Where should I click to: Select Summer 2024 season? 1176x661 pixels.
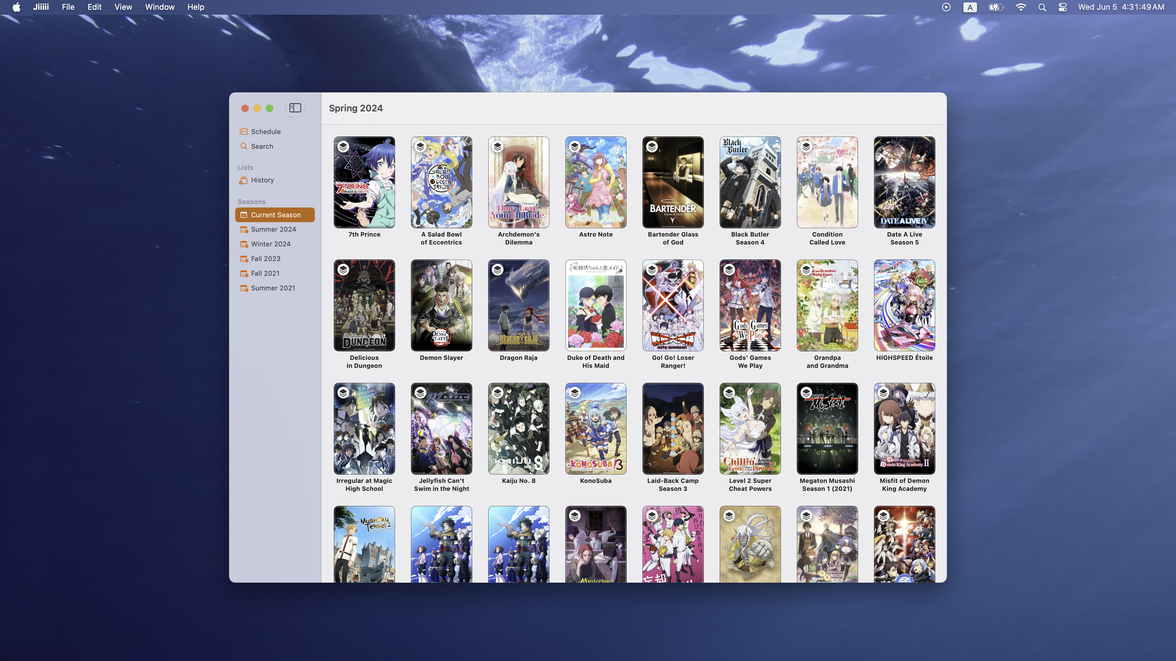coord(273,230)
